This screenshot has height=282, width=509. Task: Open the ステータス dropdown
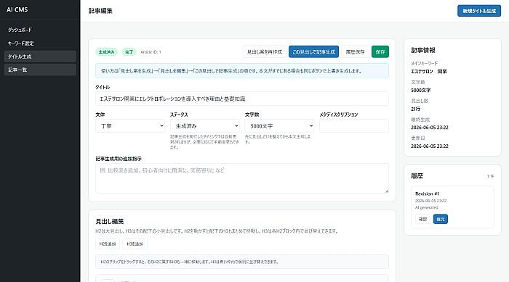click(x=205, y=126)
